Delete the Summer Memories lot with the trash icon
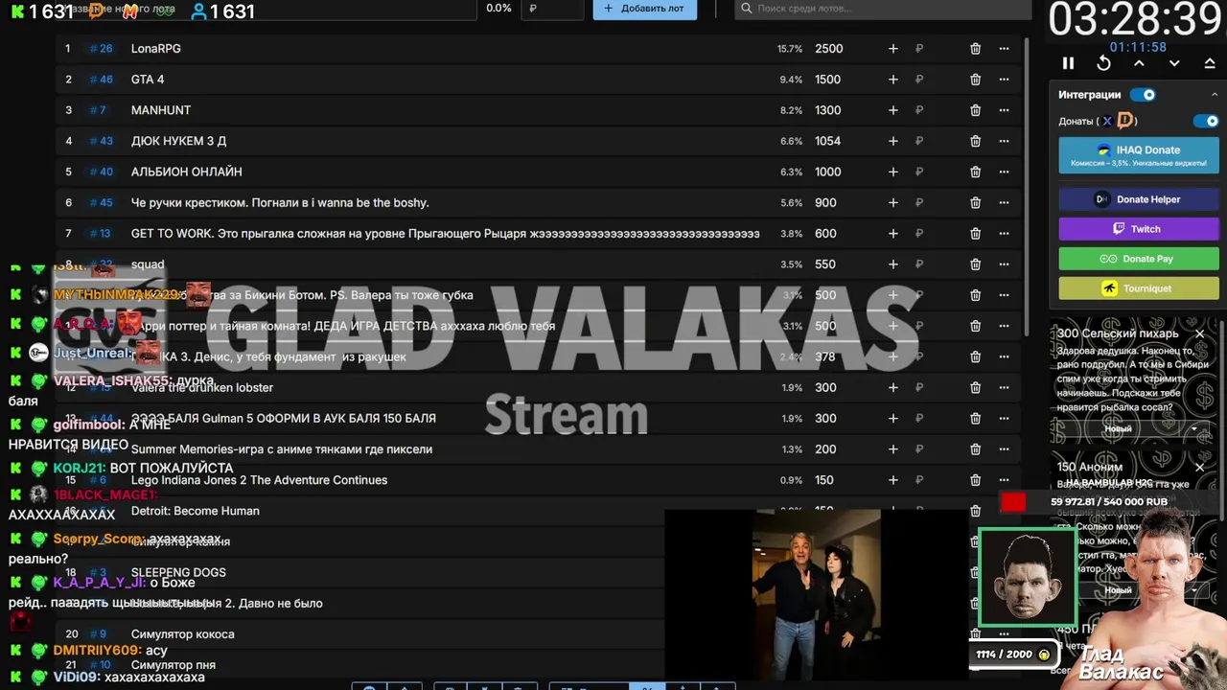The height and width of the screenshot is (690, 1227). coord(975,449)
